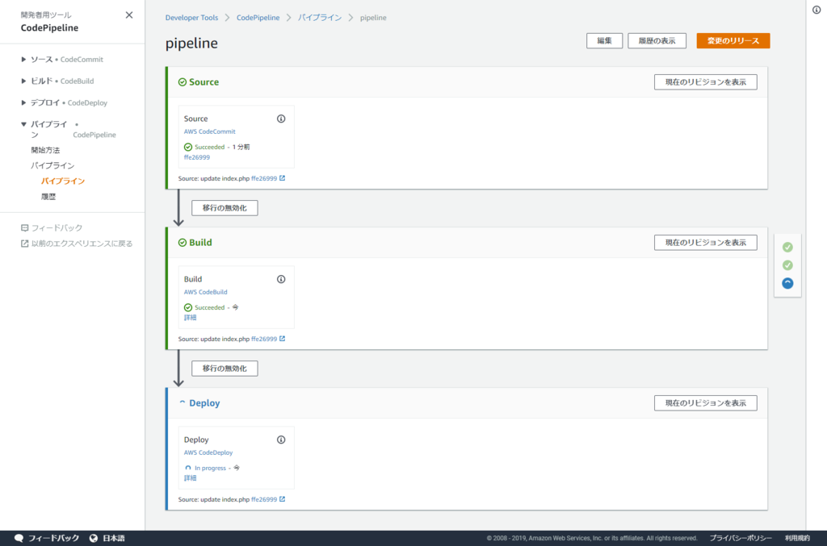
Task: Click the pipeline page heading
Action: coord(191,44)
